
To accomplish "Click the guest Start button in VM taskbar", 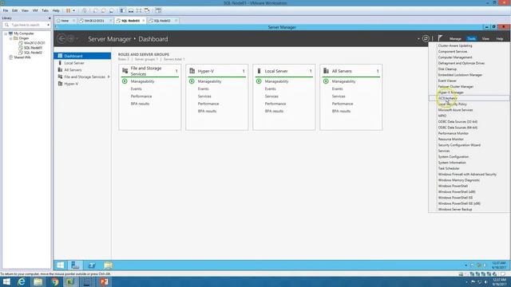I will [x=61, y=265].
